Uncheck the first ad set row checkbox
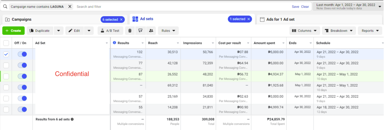Viewport: 386px width, 130px height. pyautogui.click(x=6, y=54)
